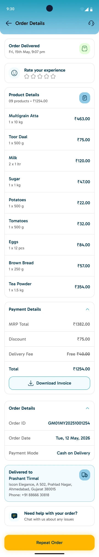The width and height of the screenshot is (99, 557).
Task: Open the Multigrain Atta product row
Action: 50,119
